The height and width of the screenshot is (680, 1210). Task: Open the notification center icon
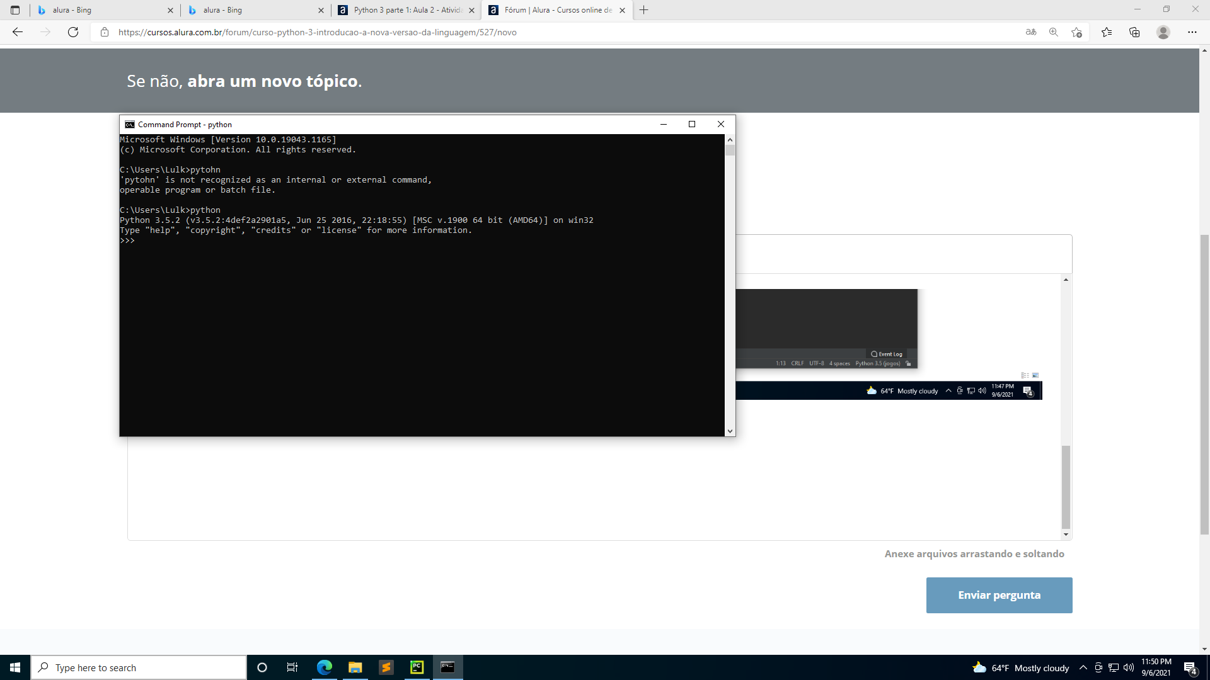(x=1190, y=668)
